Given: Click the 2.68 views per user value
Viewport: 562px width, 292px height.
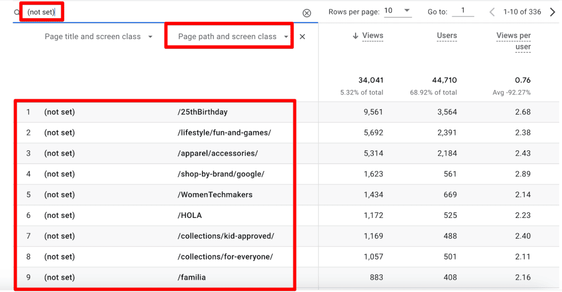Looking at the screenshot, I should 523,112.
